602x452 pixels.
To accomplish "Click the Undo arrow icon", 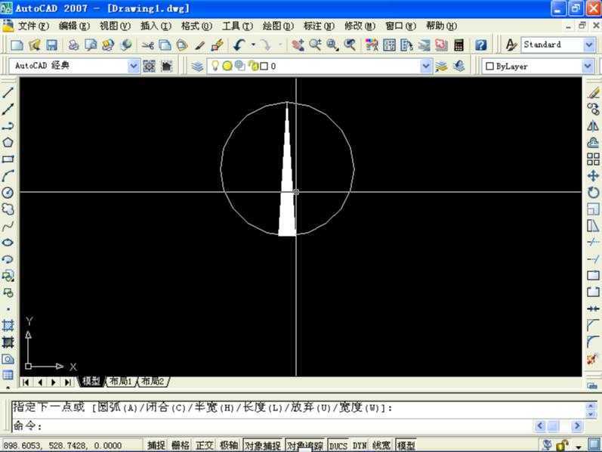I will [x=239, y=45].
